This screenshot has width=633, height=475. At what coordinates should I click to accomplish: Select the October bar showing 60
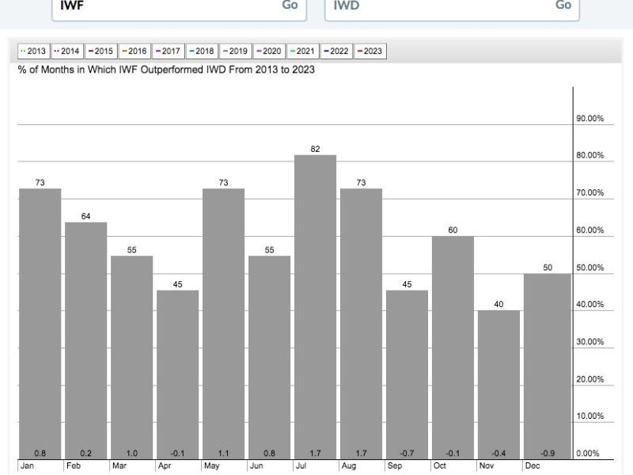[x=453, y=348]
